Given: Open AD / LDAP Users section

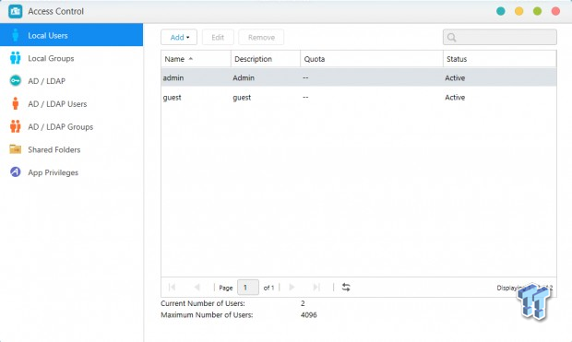Looking at the screenshot, I should (x=72, y=103).
